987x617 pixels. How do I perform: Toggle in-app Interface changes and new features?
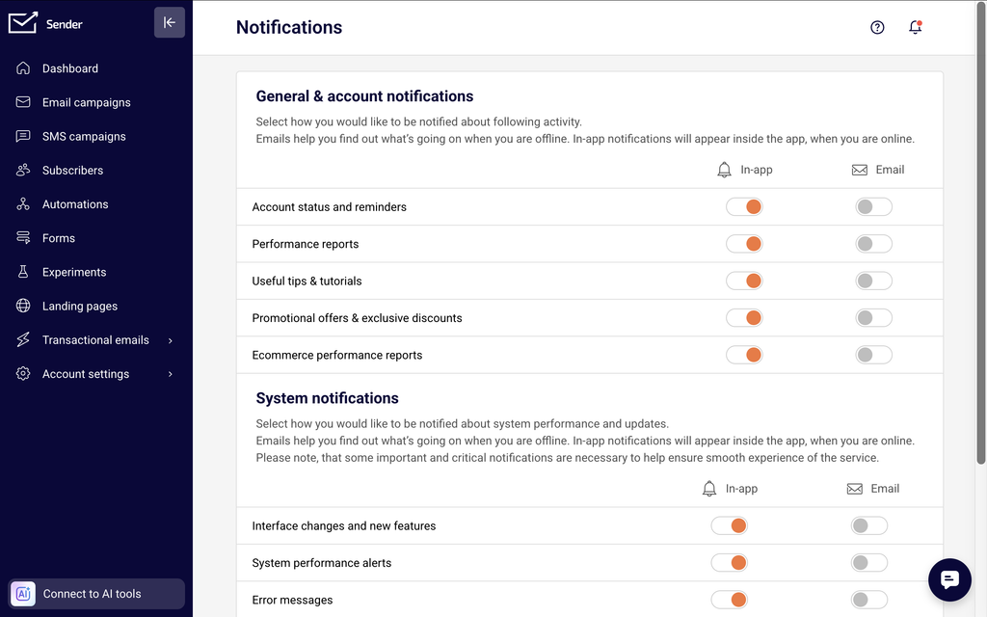pos(730,525)
